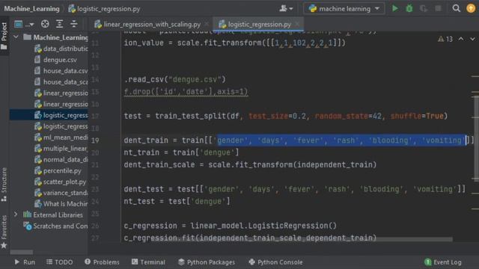Click shuffle=True argument in code
The image size is (479, 269).
417,116
